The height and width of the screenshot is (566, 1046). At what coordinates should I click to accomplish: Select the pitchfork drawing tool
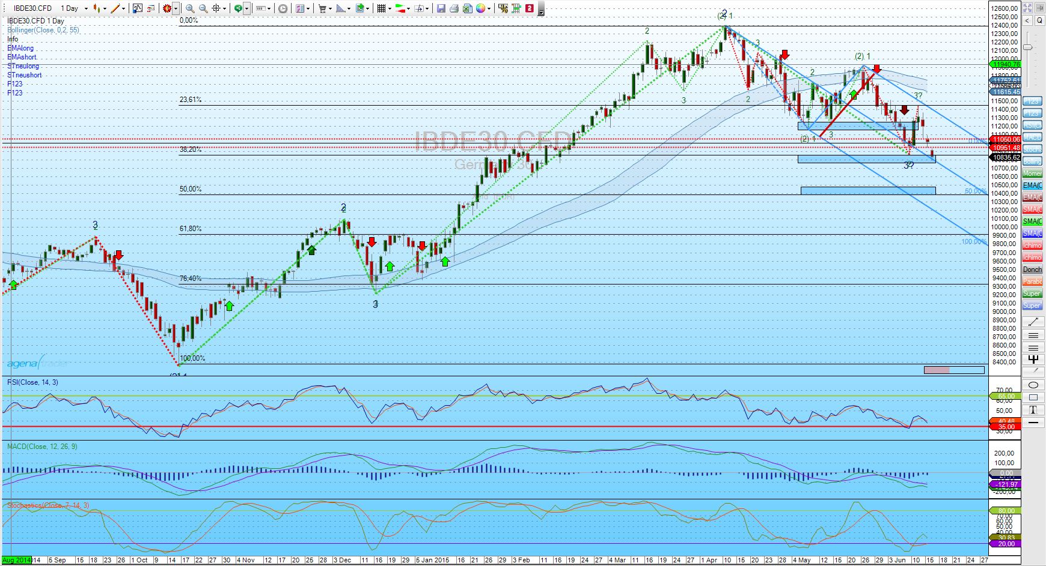click(1033, 360)
